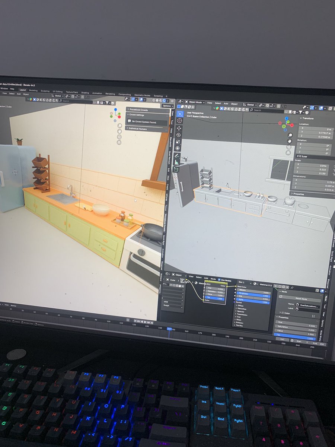
Task: Open the BlenderKit sidebar tab
Action: (x=170, y=143)
